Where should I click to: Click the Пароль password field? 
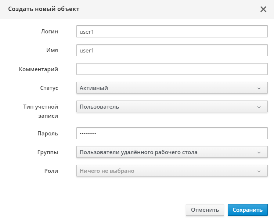(172, 134)
